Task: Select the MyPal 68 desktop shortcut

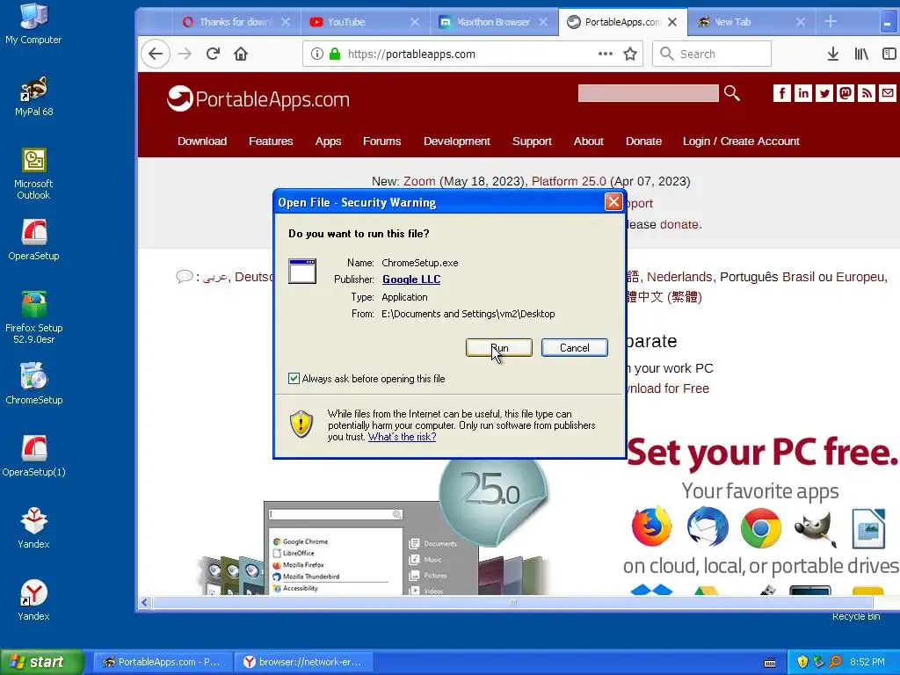Action: (33, 97)
